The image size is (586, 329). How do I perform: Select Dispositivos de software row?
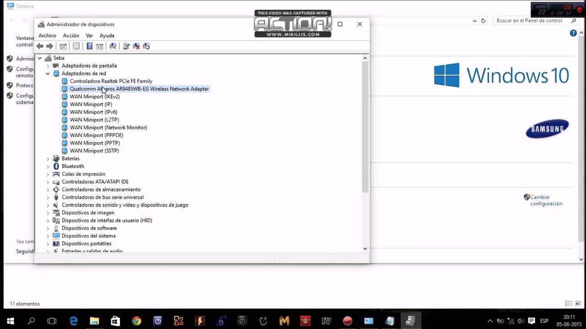pyautogui.click(x=89, y=228)
